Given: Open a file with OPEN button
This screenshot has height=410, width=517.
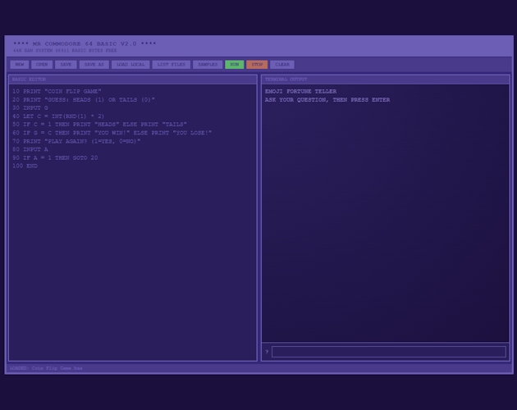Looking at the screenshot, I should click(42, 64).
